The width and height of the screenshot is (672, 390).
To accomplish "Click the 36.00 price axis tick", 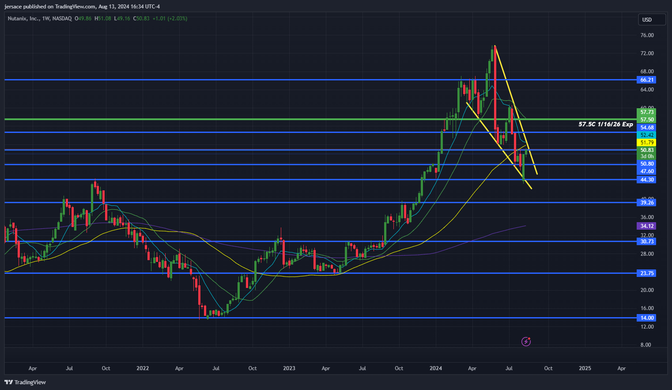I will click(647, 217).
